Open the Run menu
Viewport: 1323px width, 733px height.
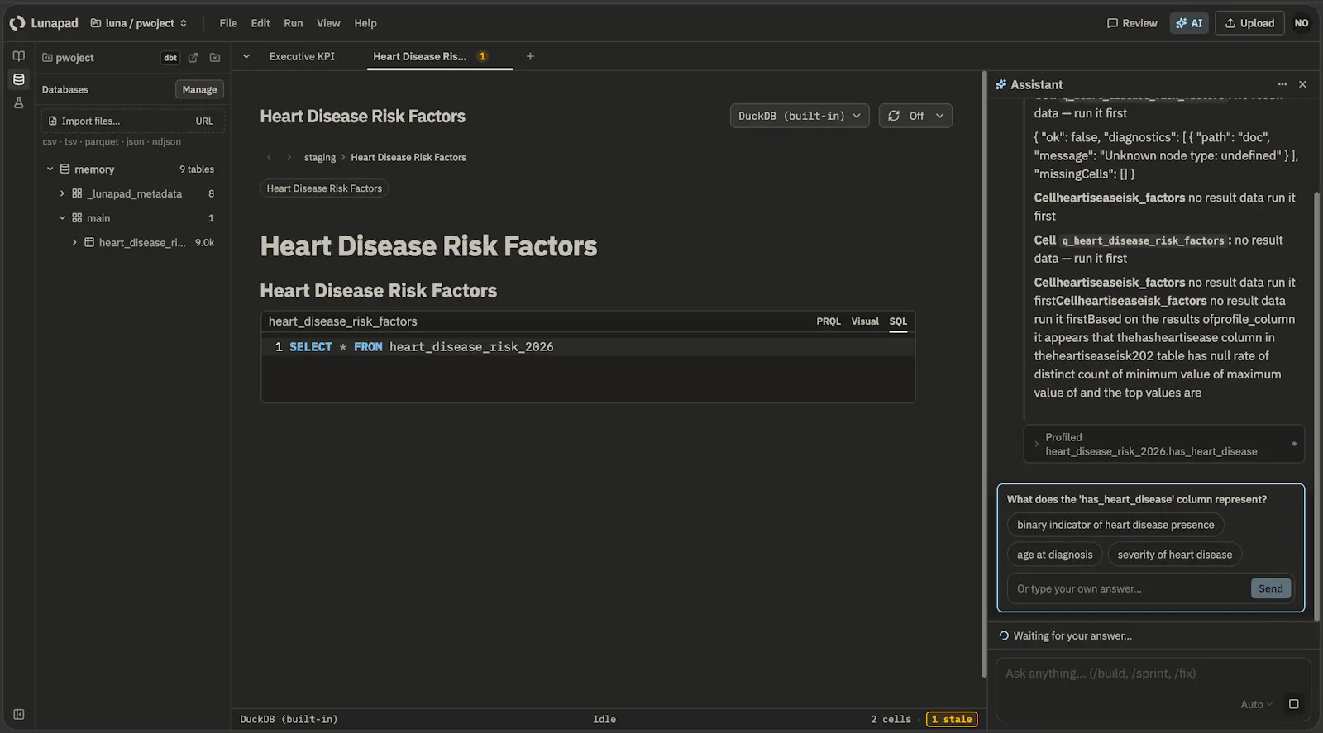pyautogui.click(x=293, y=23)
